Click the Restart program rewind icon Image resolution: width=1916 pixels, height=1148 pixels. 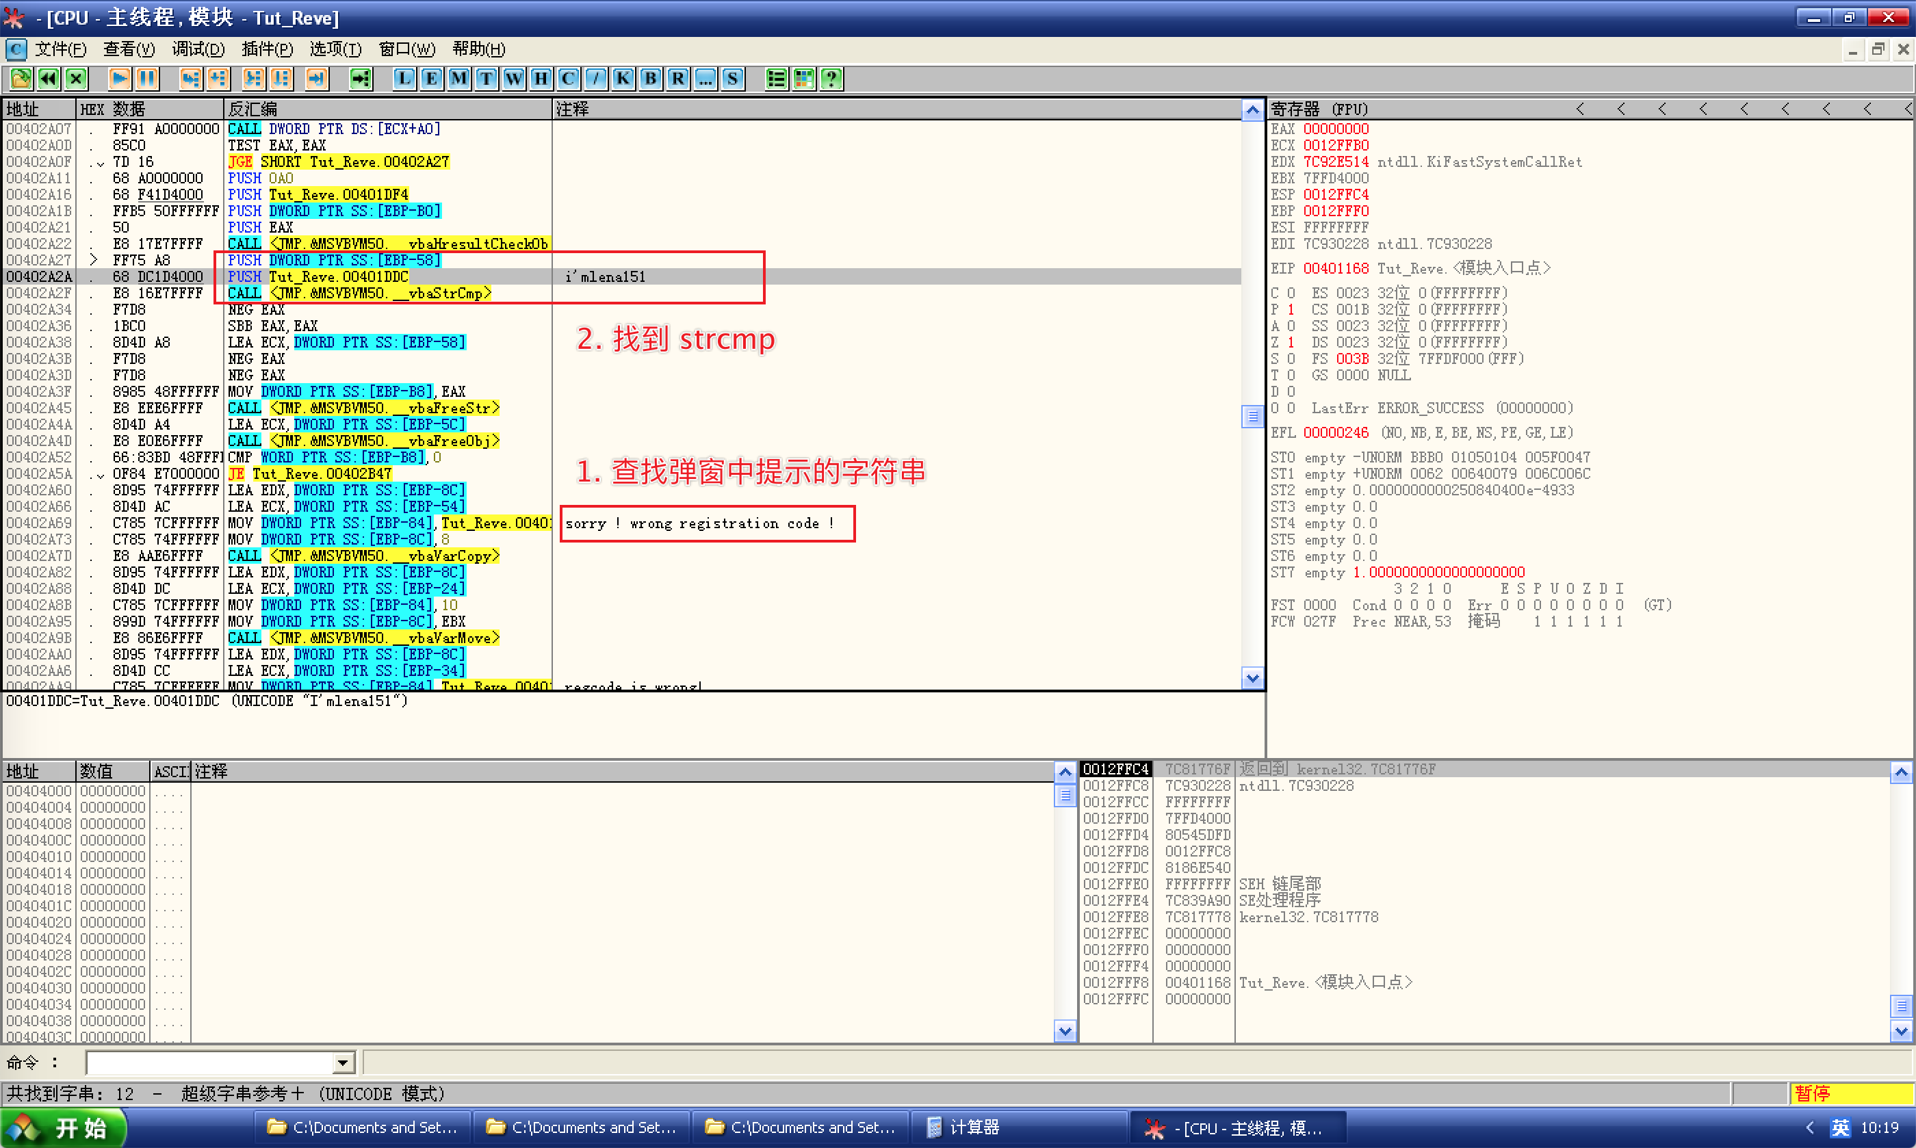point(48,79)
